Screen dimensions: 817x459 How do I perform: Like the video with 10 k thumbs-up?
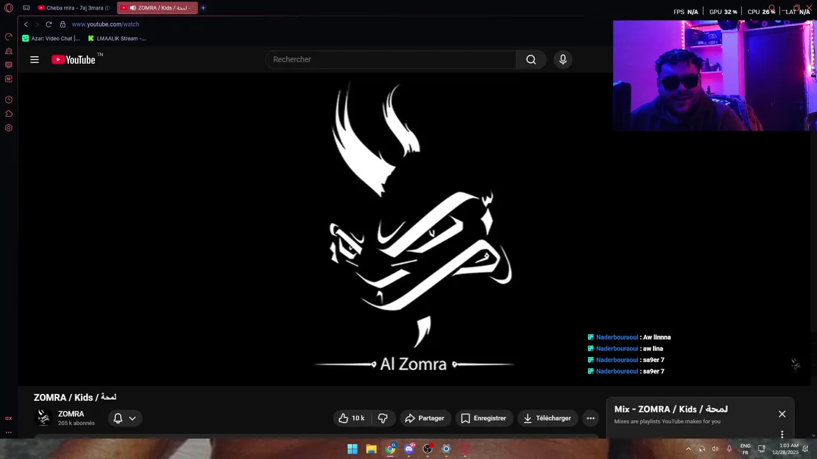click(x=351, y=418)
